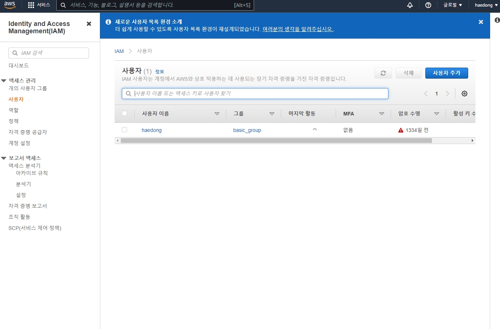Click the password age warning triangle
Image resolution: width=500 pixels, height=329 pixels.
(401, 130)
